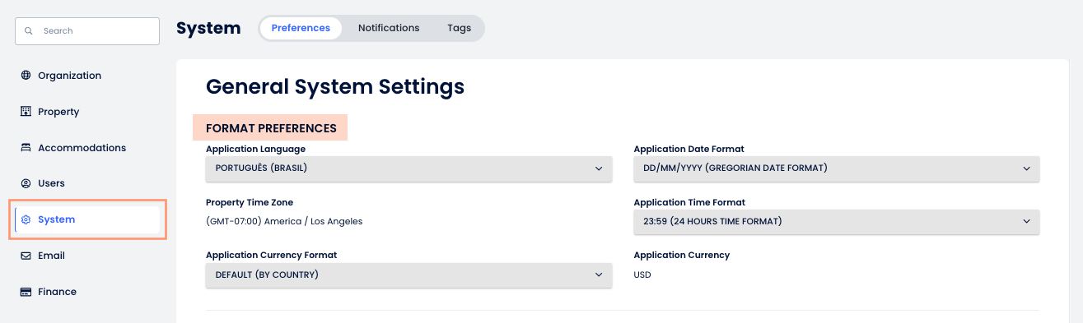This screenshot has height=323, width=1083.
Task: Click the search magnifier icon
Action: coord(29,31)
